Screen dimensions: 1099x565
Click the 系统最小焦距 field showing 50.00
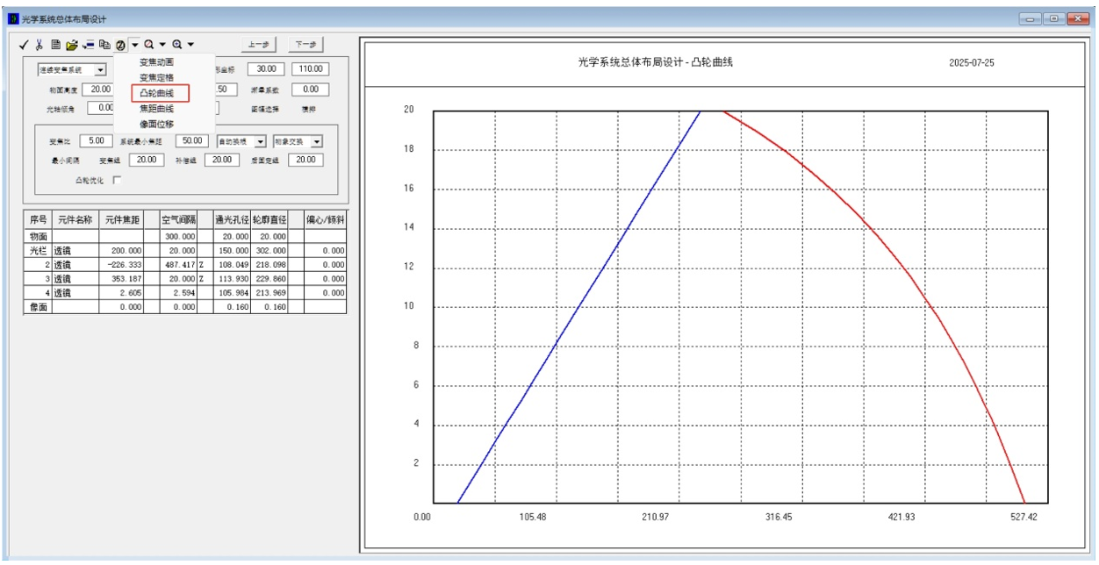coord(191,140)
